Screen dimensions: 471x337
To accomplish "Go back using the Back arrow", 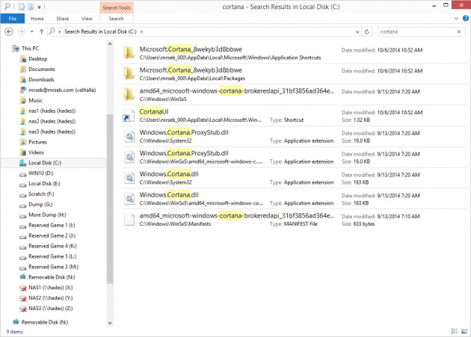I will pos(9,31).
